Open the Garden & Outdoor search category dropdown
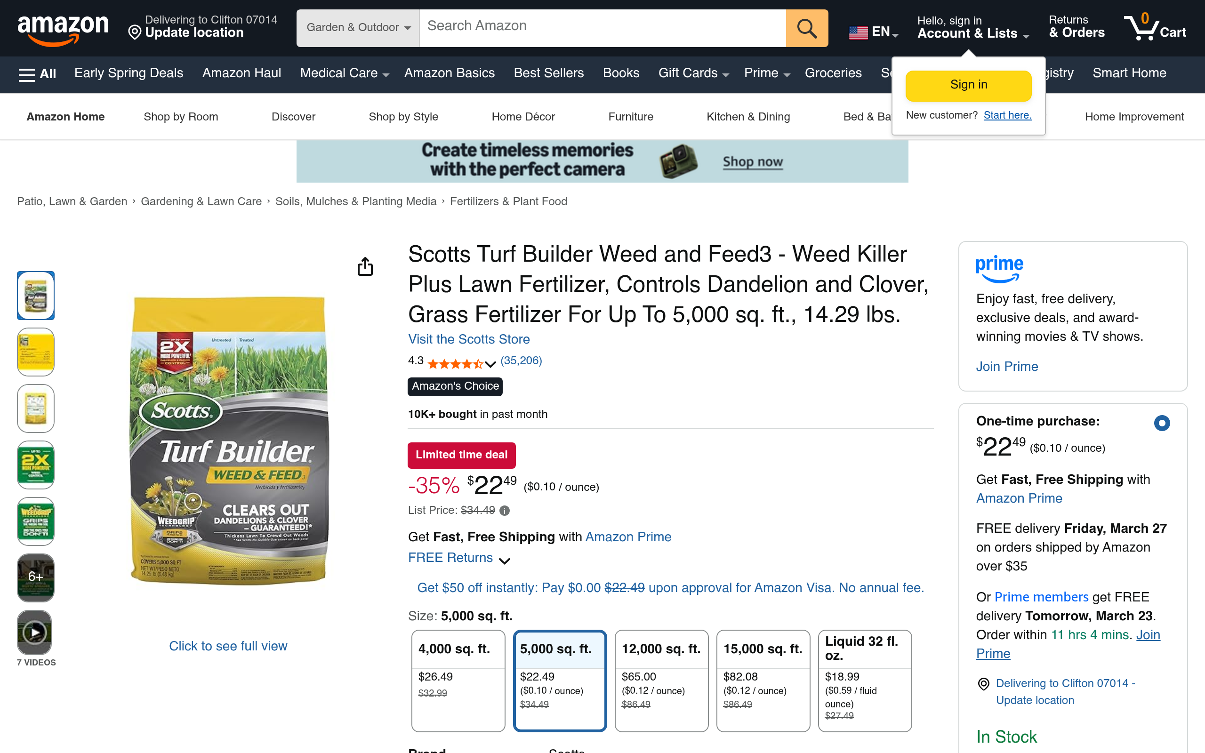 pyautogui.click(x=358, y=28)
